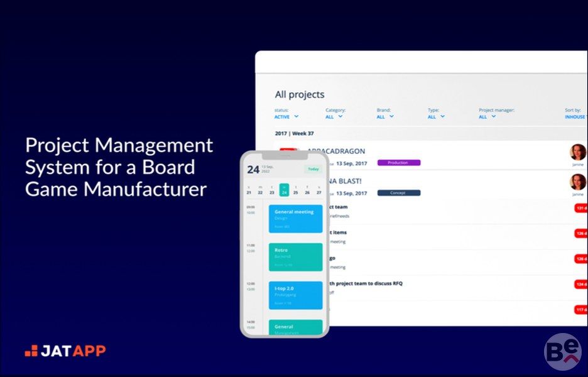Screen dimensions: 588x377
Task: Open the Category filter dropdown
Action: coord(334,117)
